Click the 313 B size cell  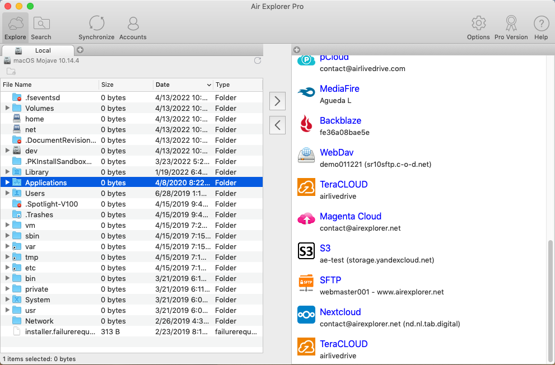[x=110, y=331]
